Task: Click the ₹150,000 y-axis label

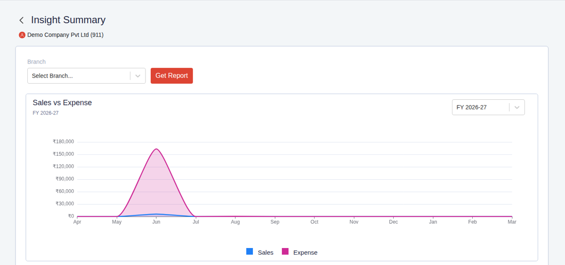Action: pos(64,154)
